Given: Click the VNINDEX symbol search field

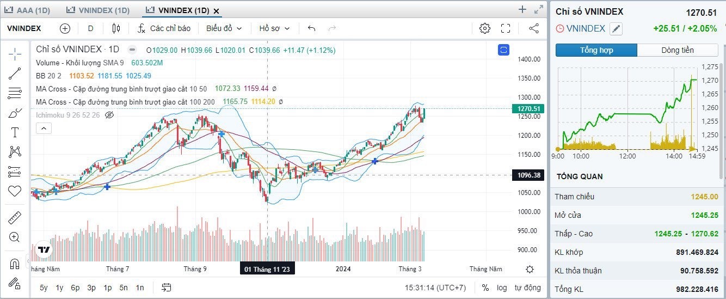Looking at the screenshot, I should pos(24,28).
